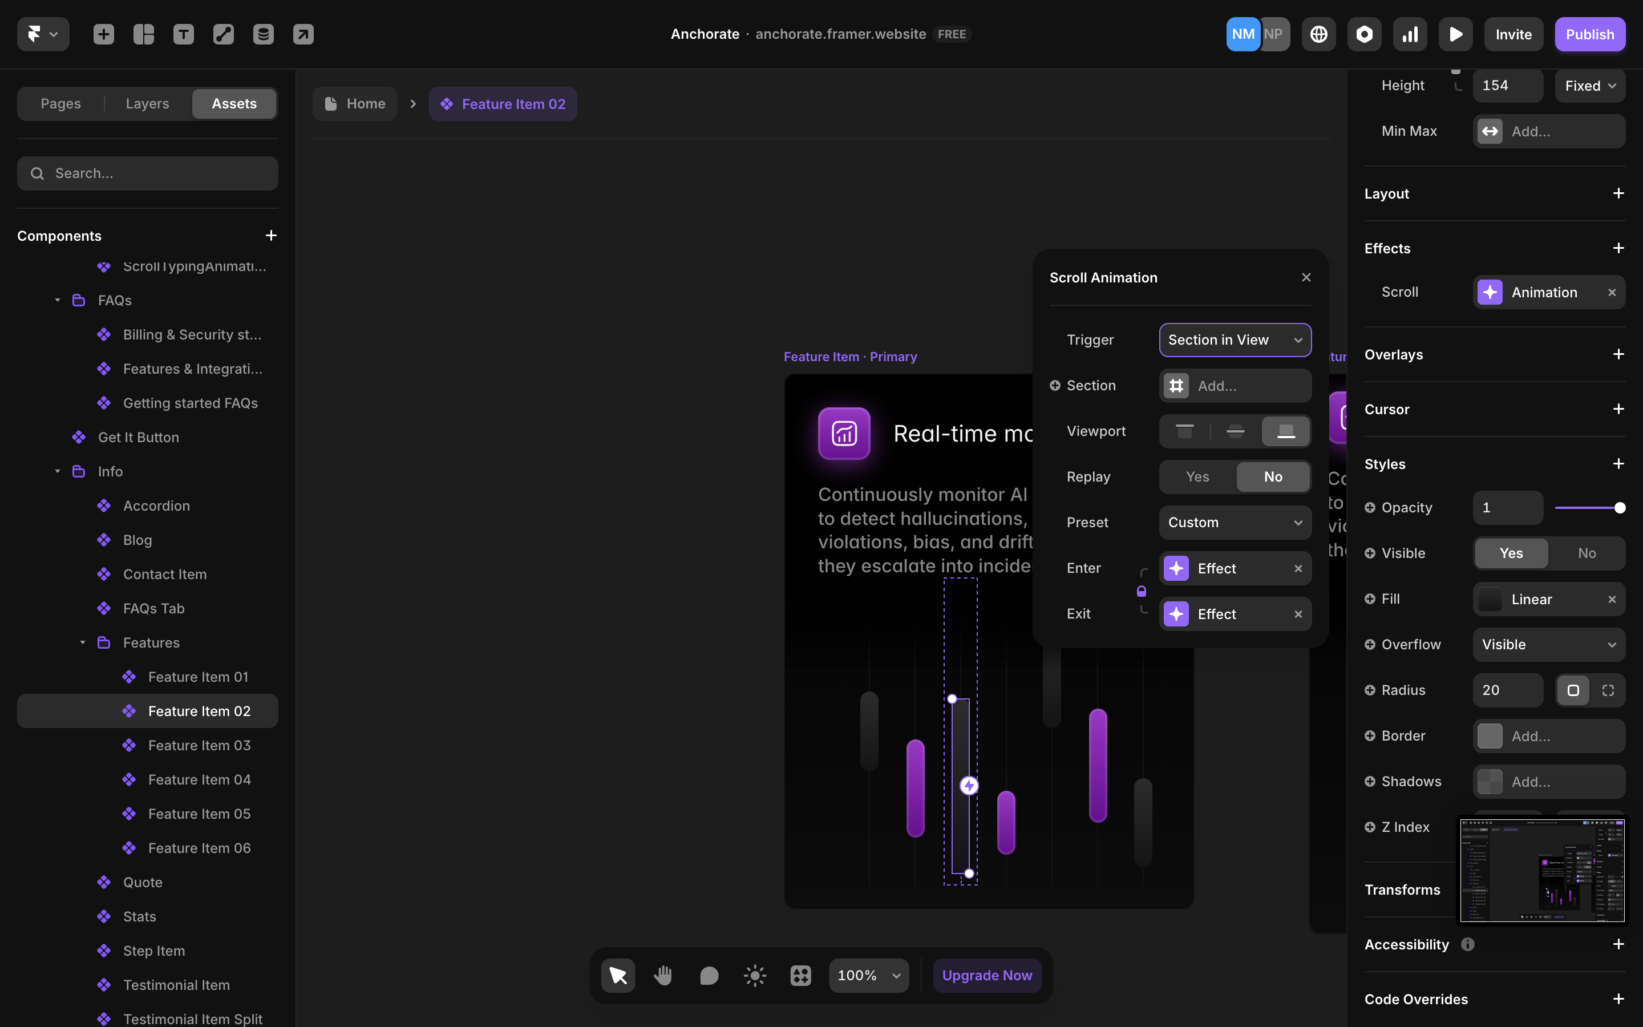Open the Analytics bar chart icon

point(1410,34)
